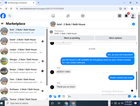Viewport: 140px width, 106px height.
Task: Click the address bar URL
Action: (42, 9)
